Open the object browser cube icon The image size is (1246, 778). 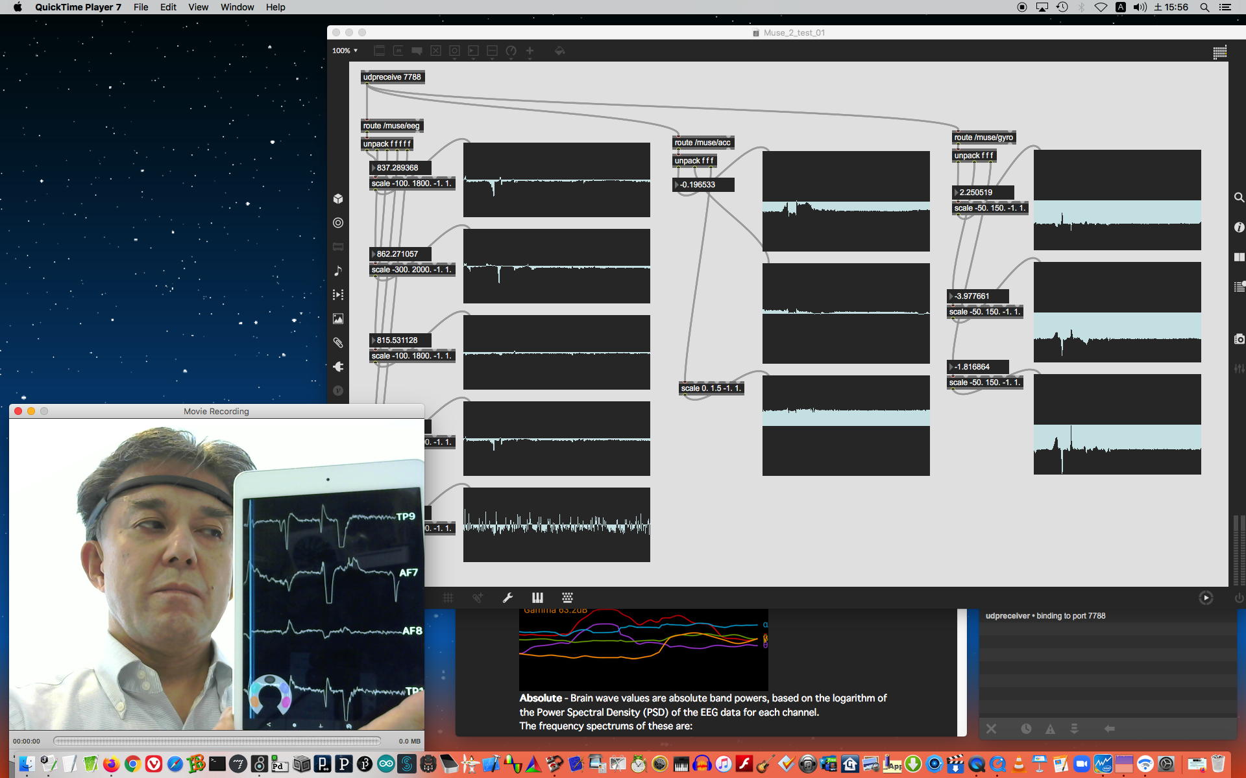[x=338, y=198]
